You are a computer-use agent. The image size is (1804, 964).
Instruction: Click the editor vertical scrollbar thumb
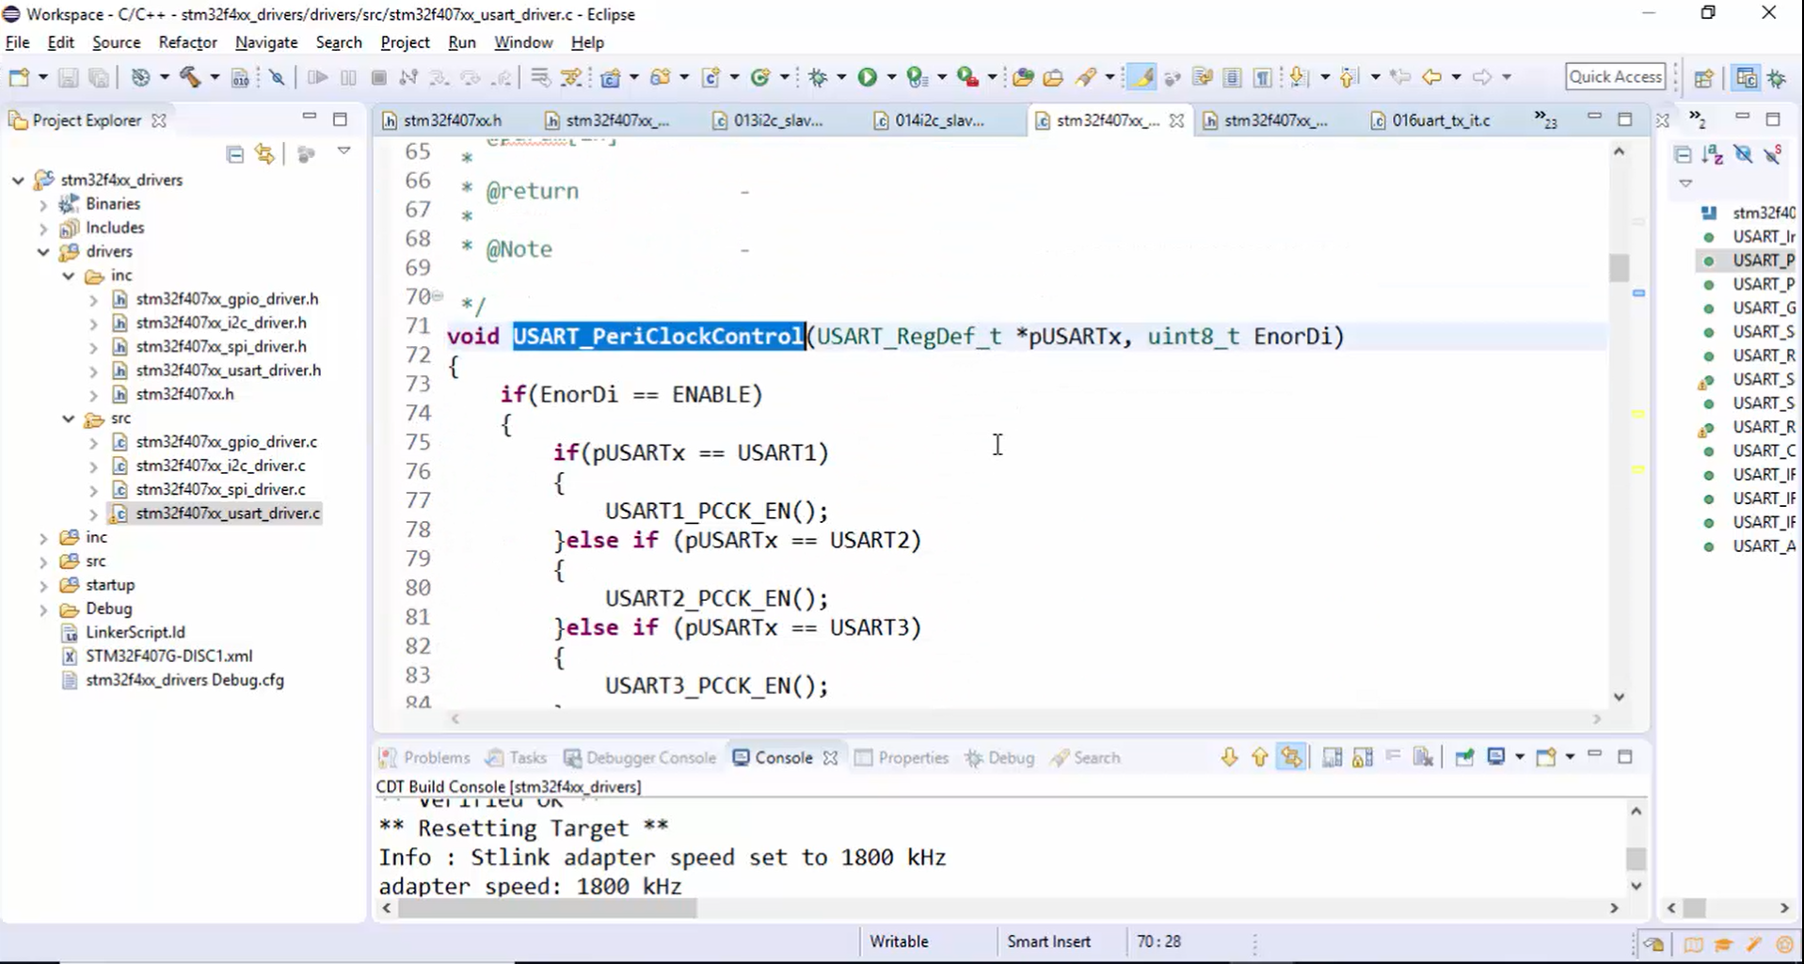coord(1619,268)
